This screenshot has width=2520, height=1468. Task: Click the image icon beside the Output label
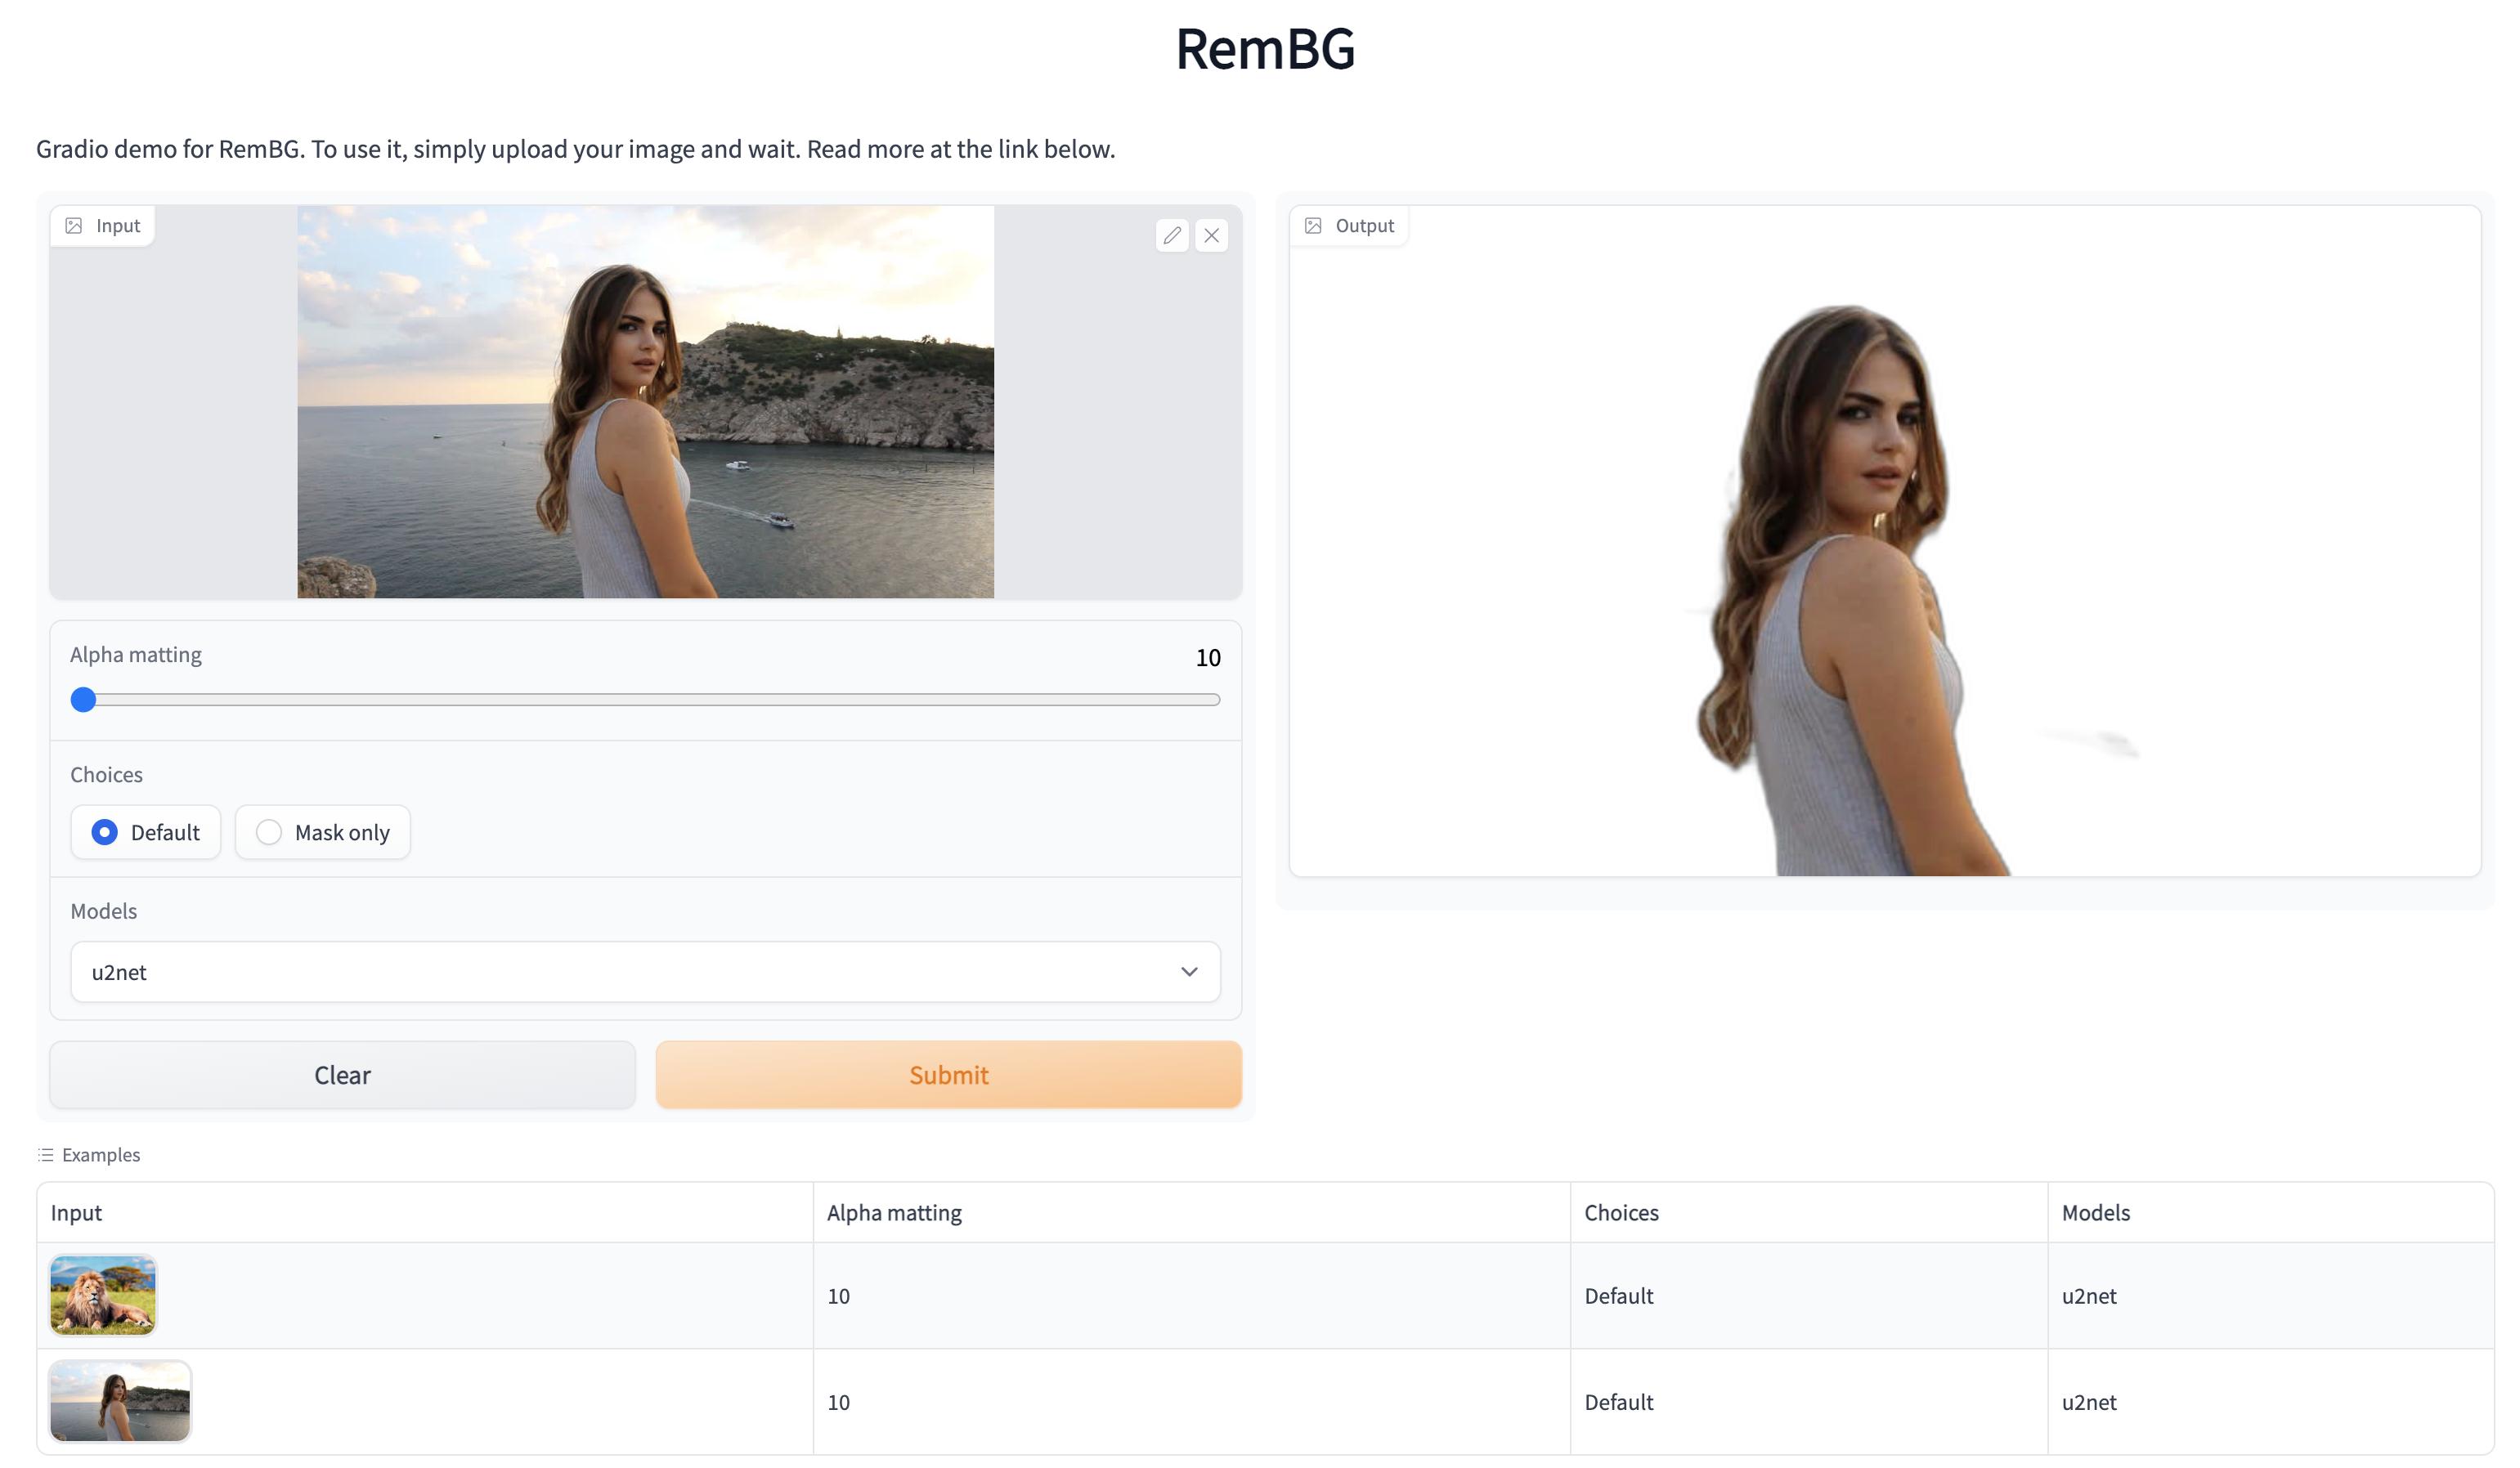(1314, 225)
